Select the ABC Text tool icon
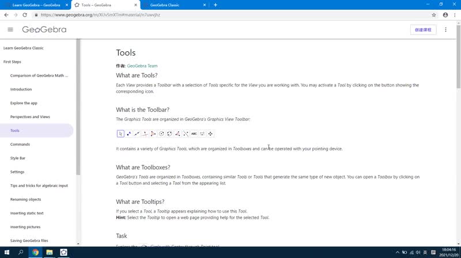Viewport: 461px width, 258px height. pyautogui.click(x=194, y=134)
